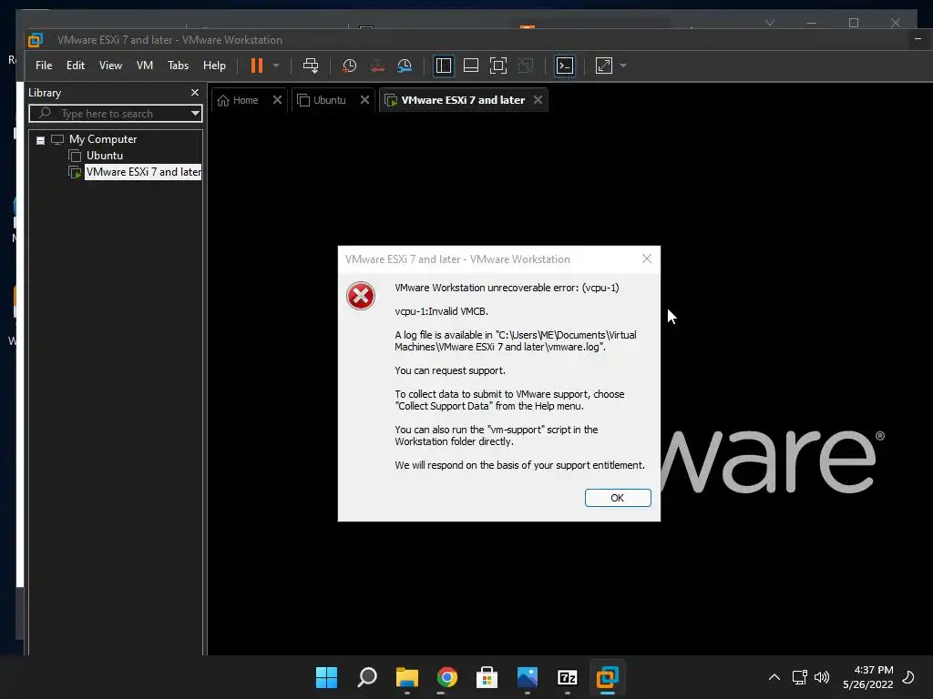
Task: Open the View menu
Action: 110,66
